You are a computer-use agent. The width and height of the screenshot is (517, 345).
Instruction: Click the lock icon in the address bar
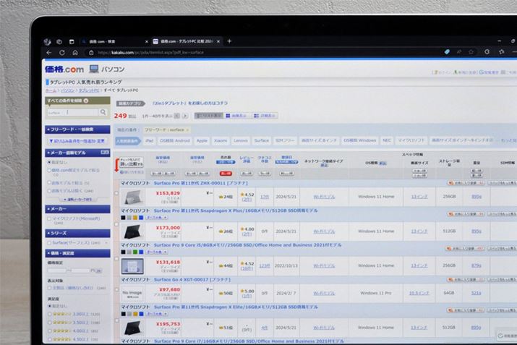pos(91,53)
